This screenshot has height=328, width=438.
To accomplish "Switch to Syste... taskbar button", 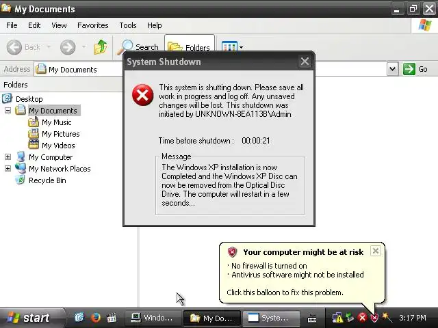I will pos(270,318).
